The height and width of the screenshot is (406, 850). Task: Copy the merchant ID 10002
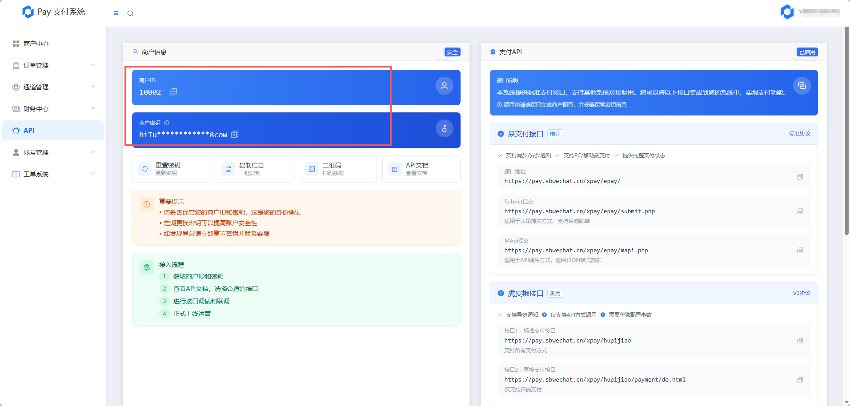pos(173,92)
